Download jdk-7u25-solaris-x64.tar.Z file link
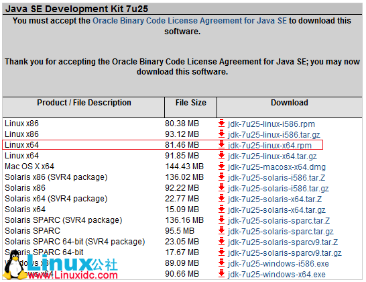The image size is (366, 282). [x=275, y=199]
